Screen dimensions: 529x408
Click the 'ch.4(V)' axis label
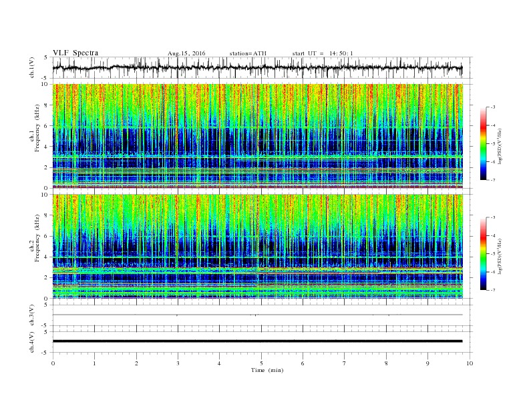(32, 342)
